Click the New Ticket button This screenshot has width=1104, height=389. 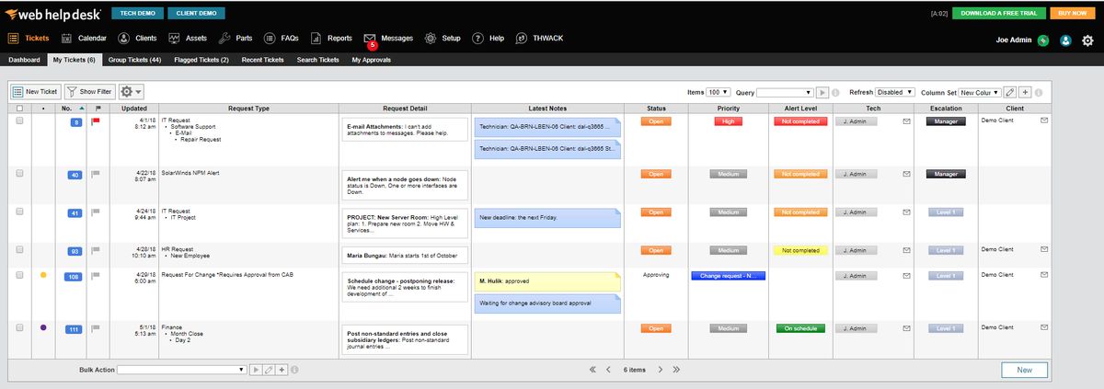pos(35,92)
